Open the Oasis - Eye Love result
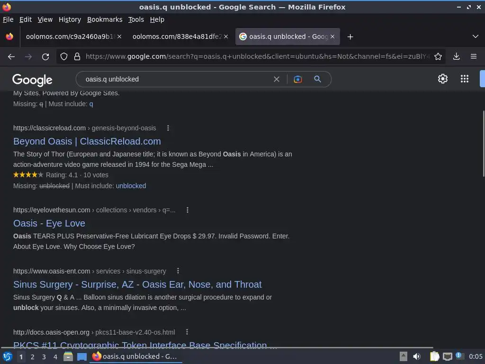Viewport: 485px width, 364px height. [49, 224]
